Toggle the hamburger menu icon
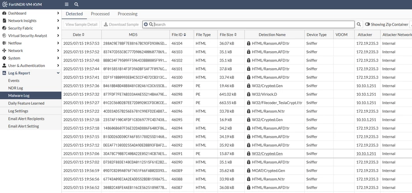Image resolution: width=412 pixels, height=193 pixels. (x=67, y=4)
